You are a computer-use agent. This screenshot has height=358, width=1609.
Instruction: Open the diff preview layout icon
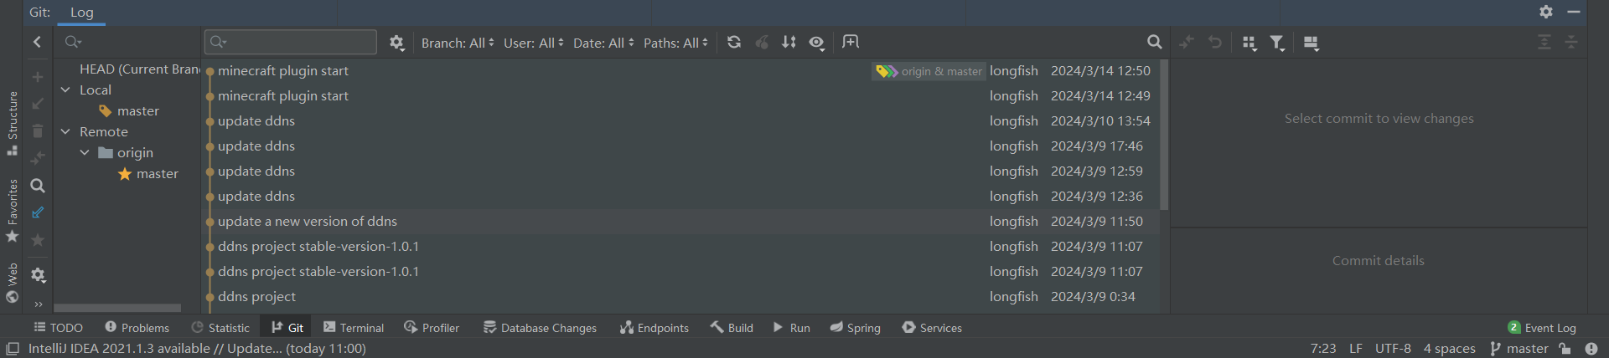click(1312, 43)
